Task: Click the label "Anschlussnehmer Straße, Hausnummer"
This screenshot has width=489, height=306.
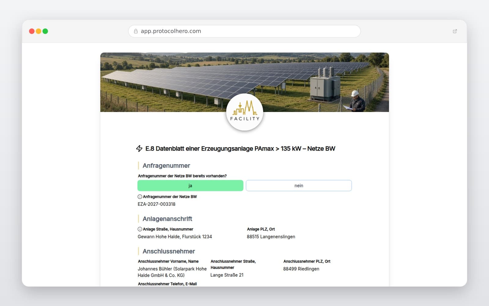Action: pyautogui.click(x=233, y=264)
